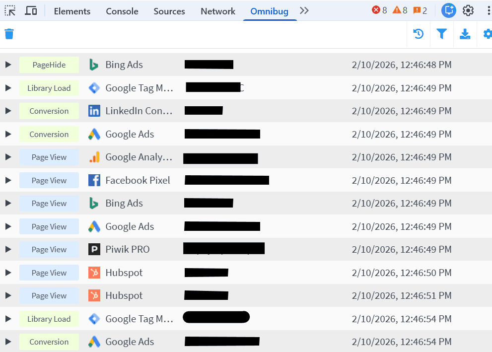The width and height of the screenshot is (492, 352).
Task: Open the 2 issues counter
Action: coord(420,10)
